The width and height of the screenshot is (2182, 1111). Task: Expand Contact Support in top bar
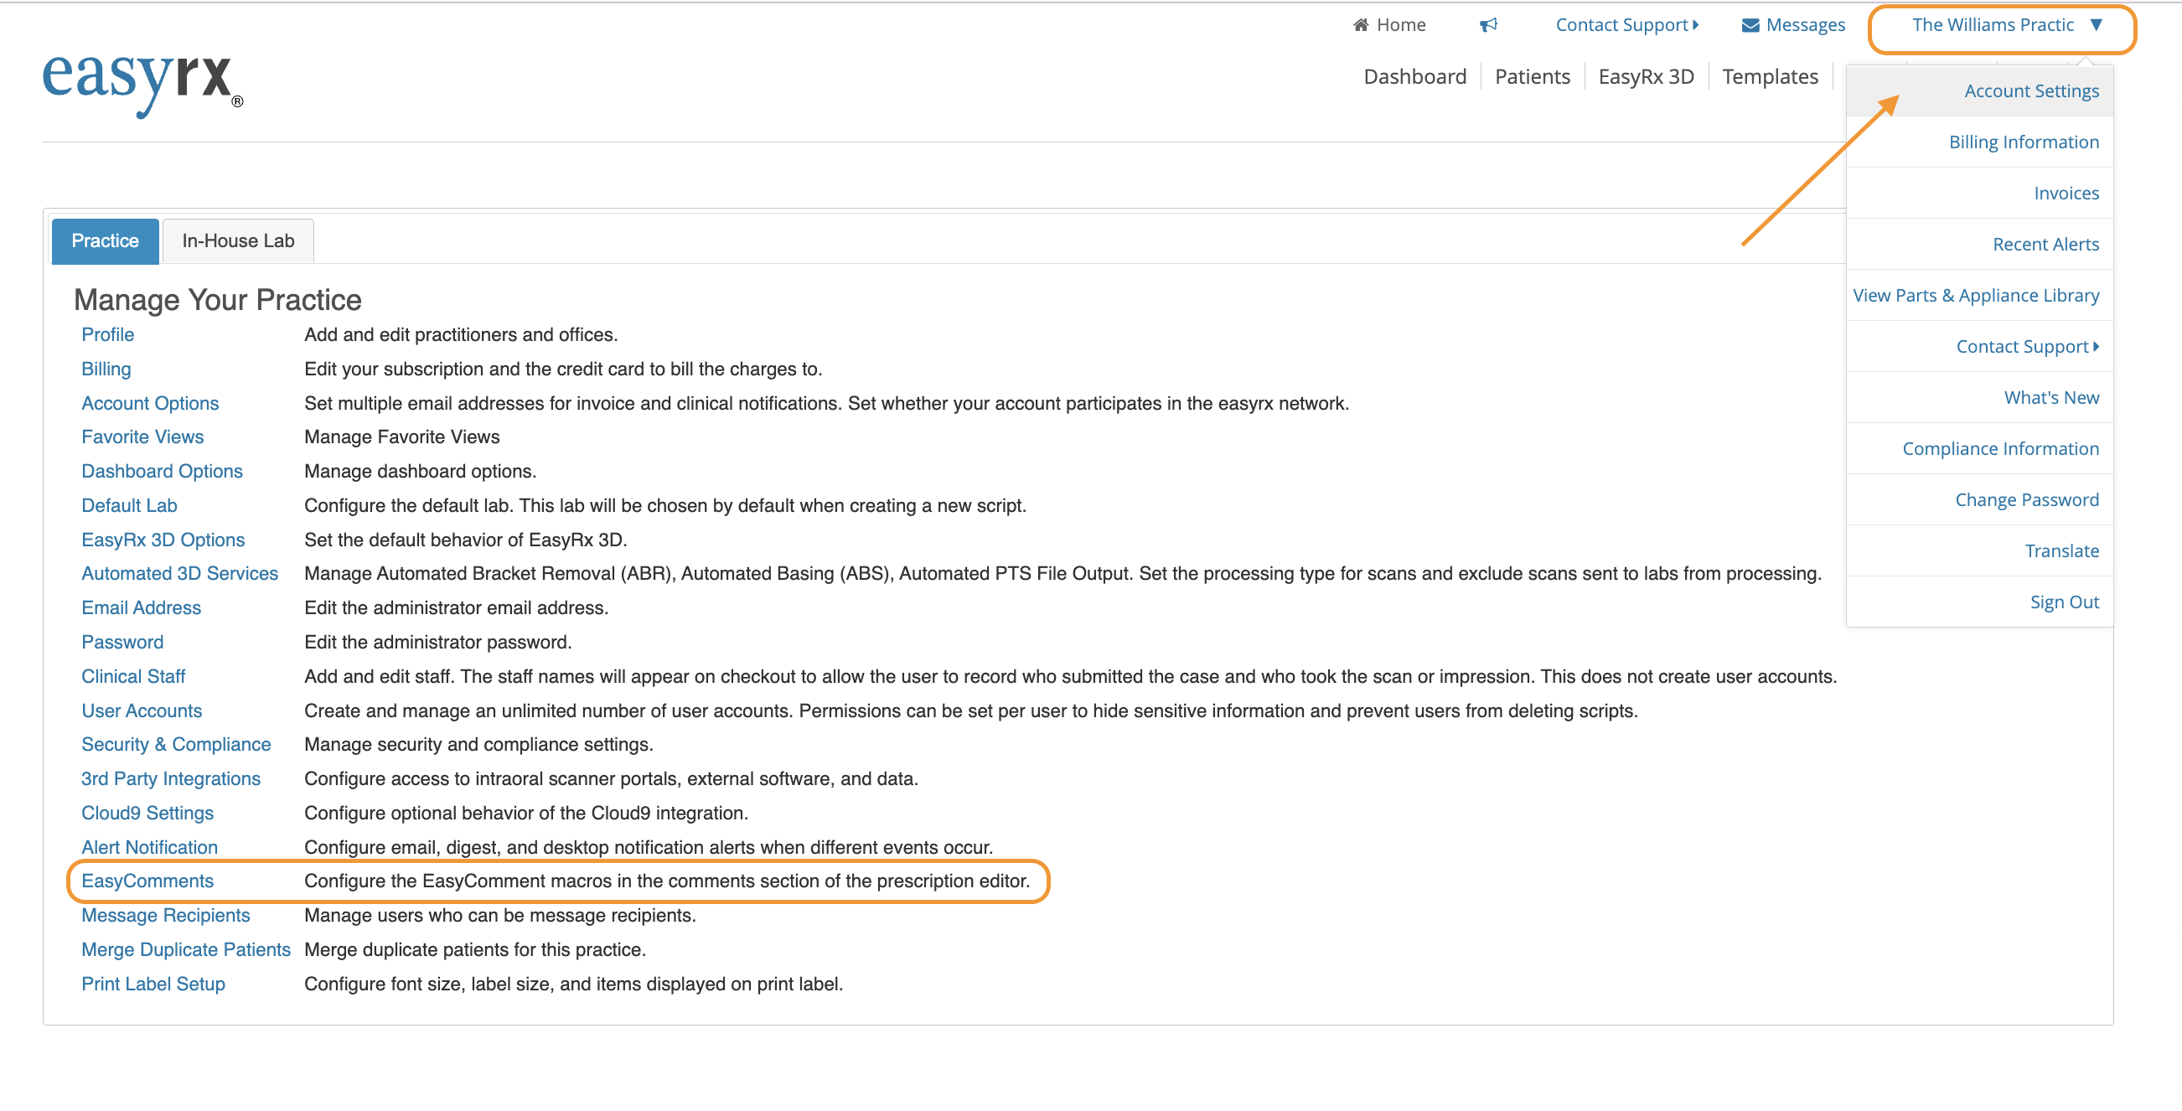click(x=1627, y=25)
